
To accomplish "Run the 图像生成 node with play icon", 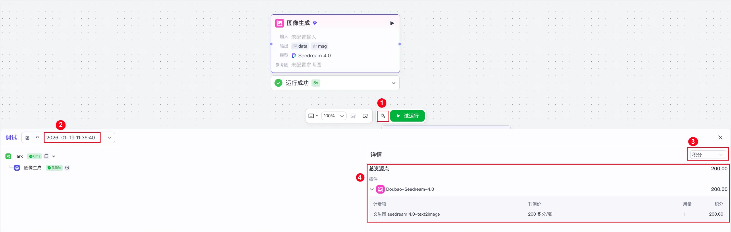I will 392,23.
